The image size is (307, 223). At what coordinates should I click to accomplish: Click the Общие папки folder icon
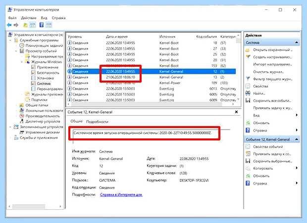(x=22, y=105)
